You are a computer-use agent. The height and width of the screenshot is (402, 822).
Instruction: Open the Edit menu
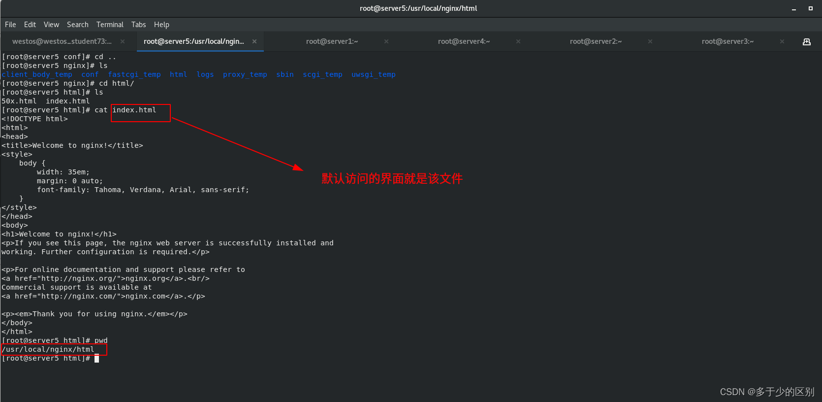coord(30,25)
